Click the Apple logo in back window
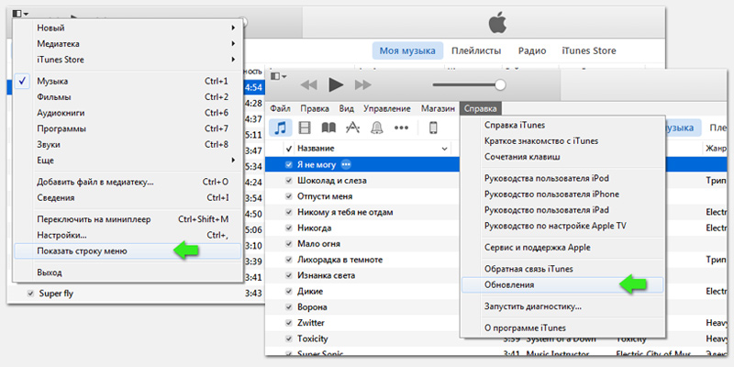 click(x=497, y=23)
